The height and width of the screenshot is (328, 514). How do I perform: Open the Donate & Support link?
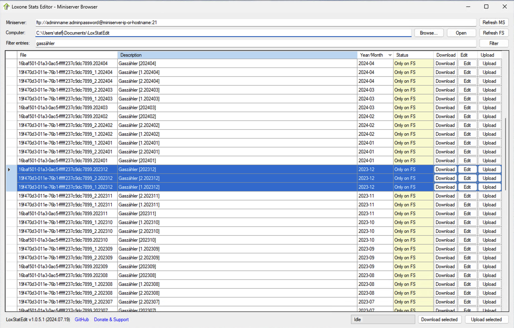(111, 320)
